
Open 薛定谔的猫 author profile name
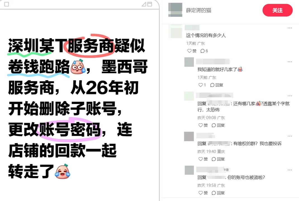point(198,10)
